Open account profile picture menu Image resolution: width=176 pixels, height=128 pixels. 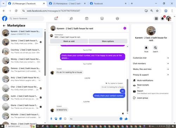(169, 19)
